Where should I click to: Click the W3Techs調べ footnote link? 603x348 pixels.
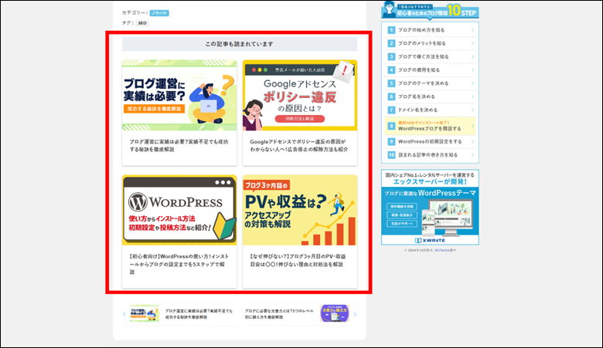pyautogui.click(x=445, y=250)
